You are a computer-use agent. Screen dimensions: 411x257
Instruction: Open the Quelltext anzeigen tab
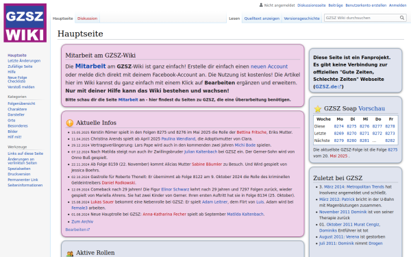[x=262, y=19]
